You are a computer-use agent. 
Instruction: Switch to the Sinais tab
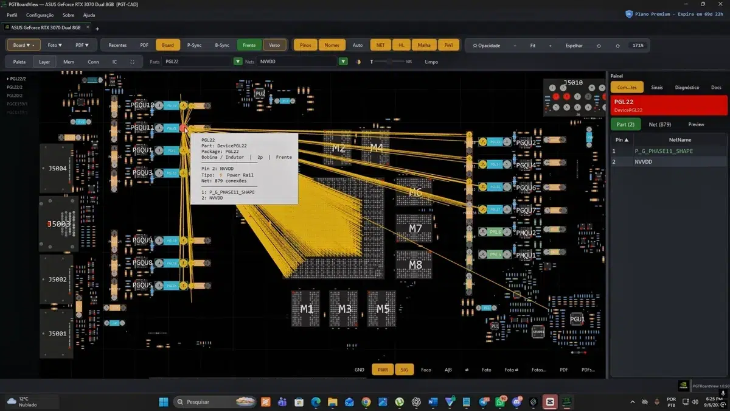pos(657,88)
